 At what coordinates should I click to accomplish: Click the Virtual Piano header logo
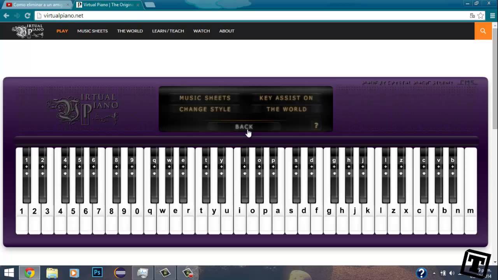pos(28,31)
